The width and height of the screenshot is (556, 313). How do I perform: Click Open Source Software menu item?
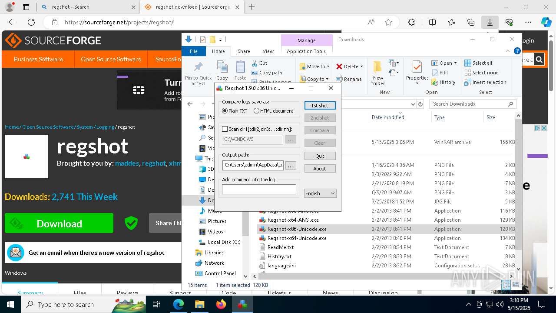coord(111,59)
